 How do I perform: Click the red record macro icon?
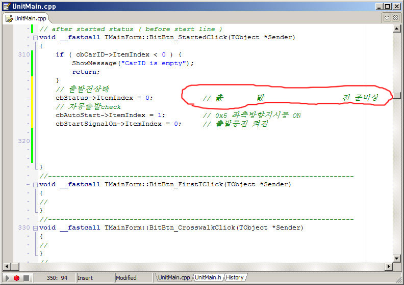pyautogui.click(x=16, y=278)
